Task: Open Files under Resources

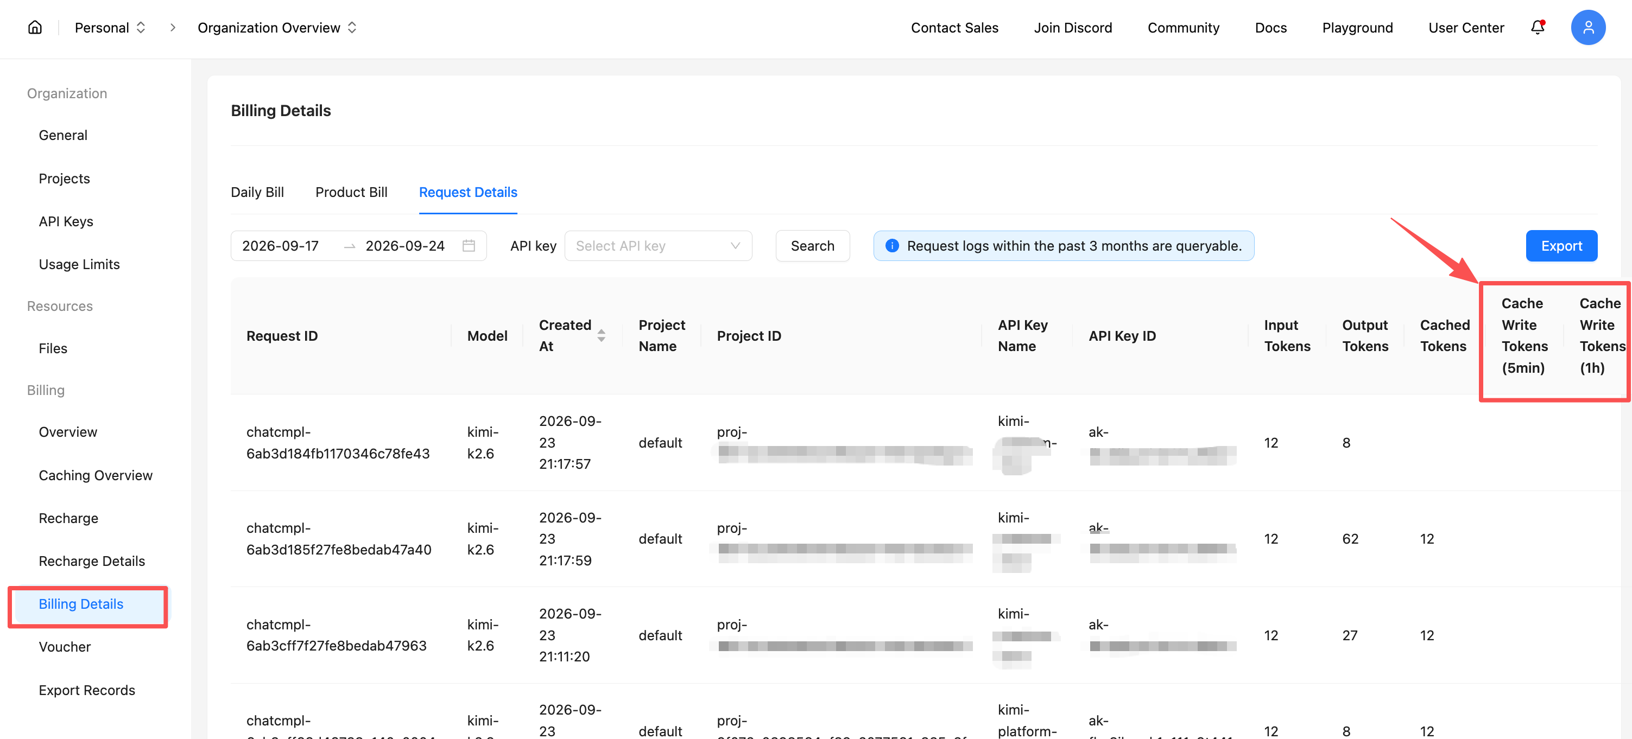Action: (x=53, y=348)
